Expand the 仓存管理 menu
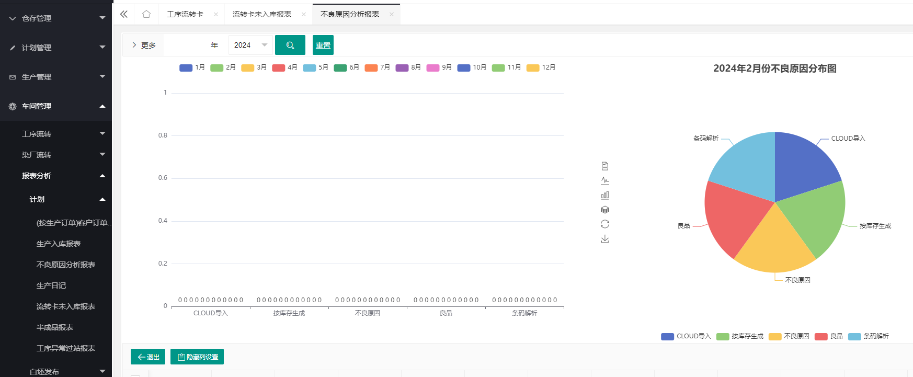Screen dimensions: 913x377 (x=56, y=18)
